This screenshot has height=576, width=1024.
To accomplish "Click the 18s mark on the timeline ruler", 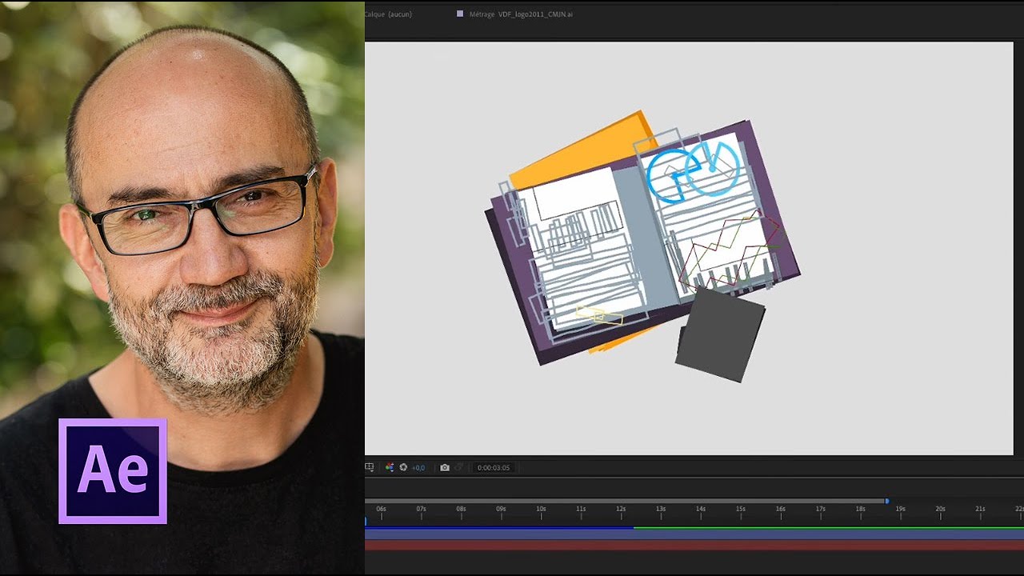I will click(x=860, y=509).
